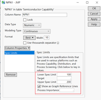
Task: Toggle Use thousands separator checkbox
Action: 25,43
